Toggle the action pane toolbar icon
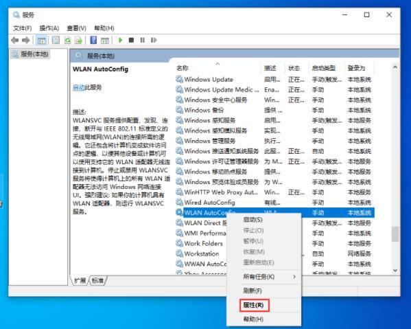This screenshot has width=411, height=329. [x=105, y=40]
